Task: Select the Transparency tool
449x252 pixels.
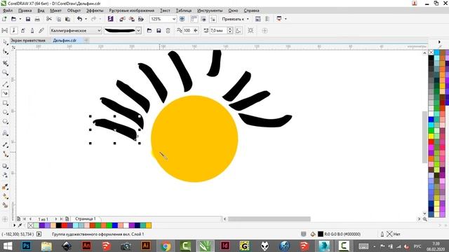Action: [5, 176]
